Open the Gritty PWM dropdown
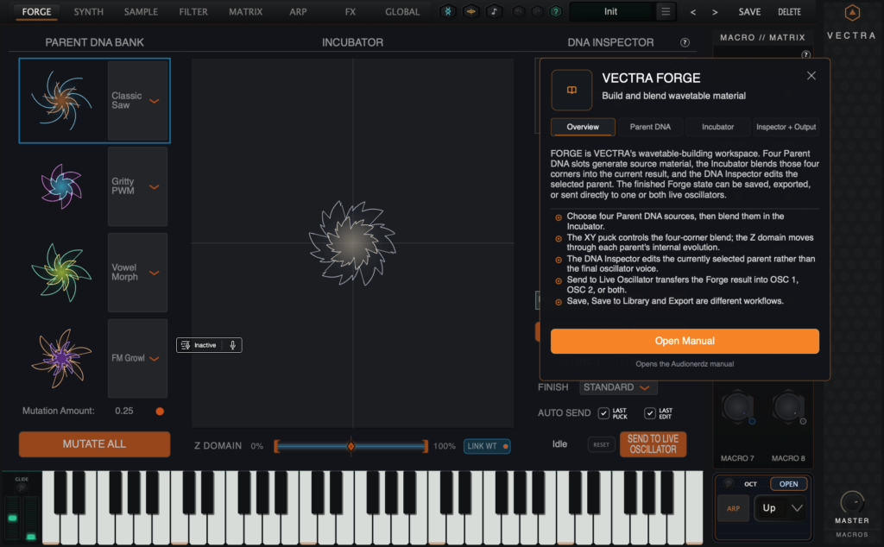 137,186
